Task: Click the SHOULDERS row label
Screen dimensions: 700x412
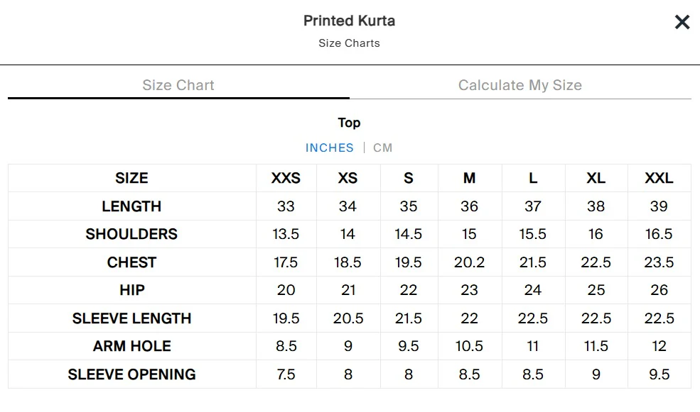Action: coord(131,234)
